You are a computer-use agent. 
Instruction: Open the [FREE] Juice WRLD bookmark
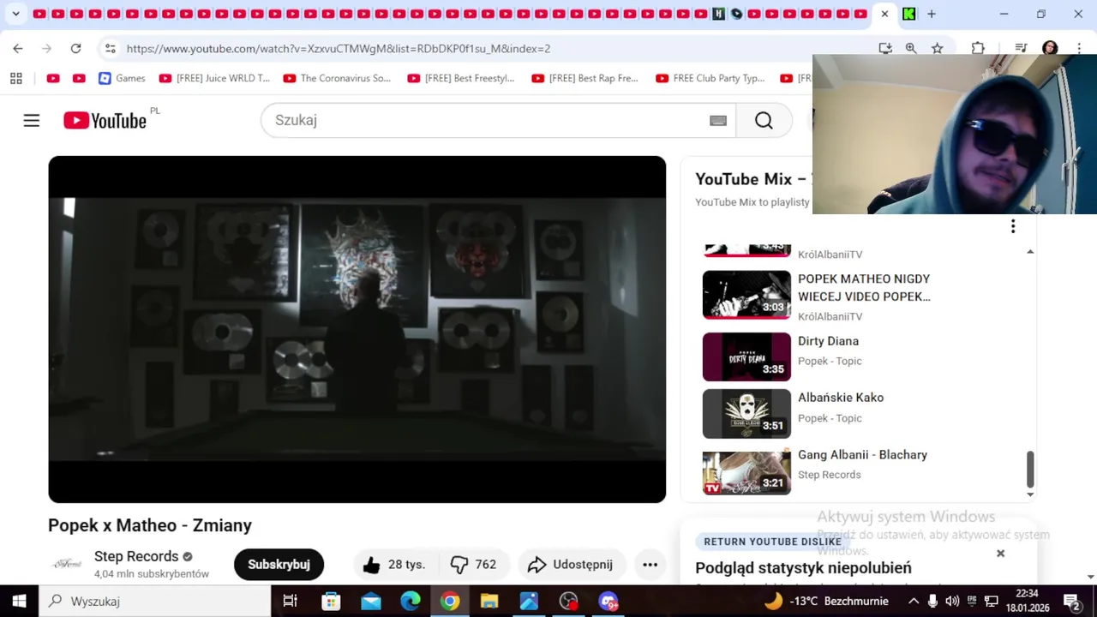click(214, 78)
